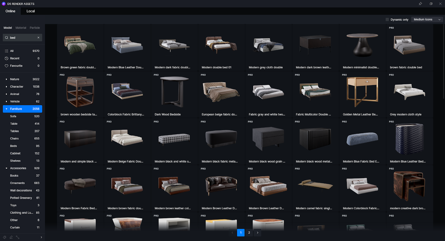Select the Modern Blue Leather Double bed thumbnail
Image resolution: width=445 pixels, height=241 pixels.
click(127, 45)
